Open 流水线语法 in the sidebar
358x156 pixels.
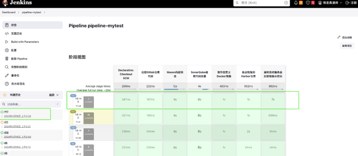tap(33, 84)
